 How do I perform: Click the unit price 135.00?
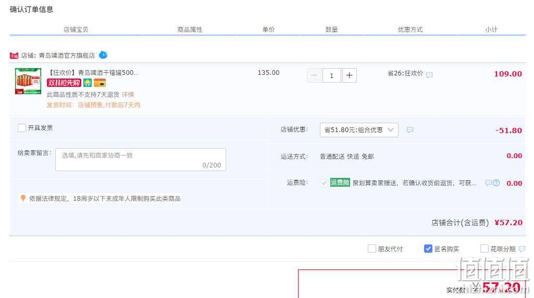[268, 73]
